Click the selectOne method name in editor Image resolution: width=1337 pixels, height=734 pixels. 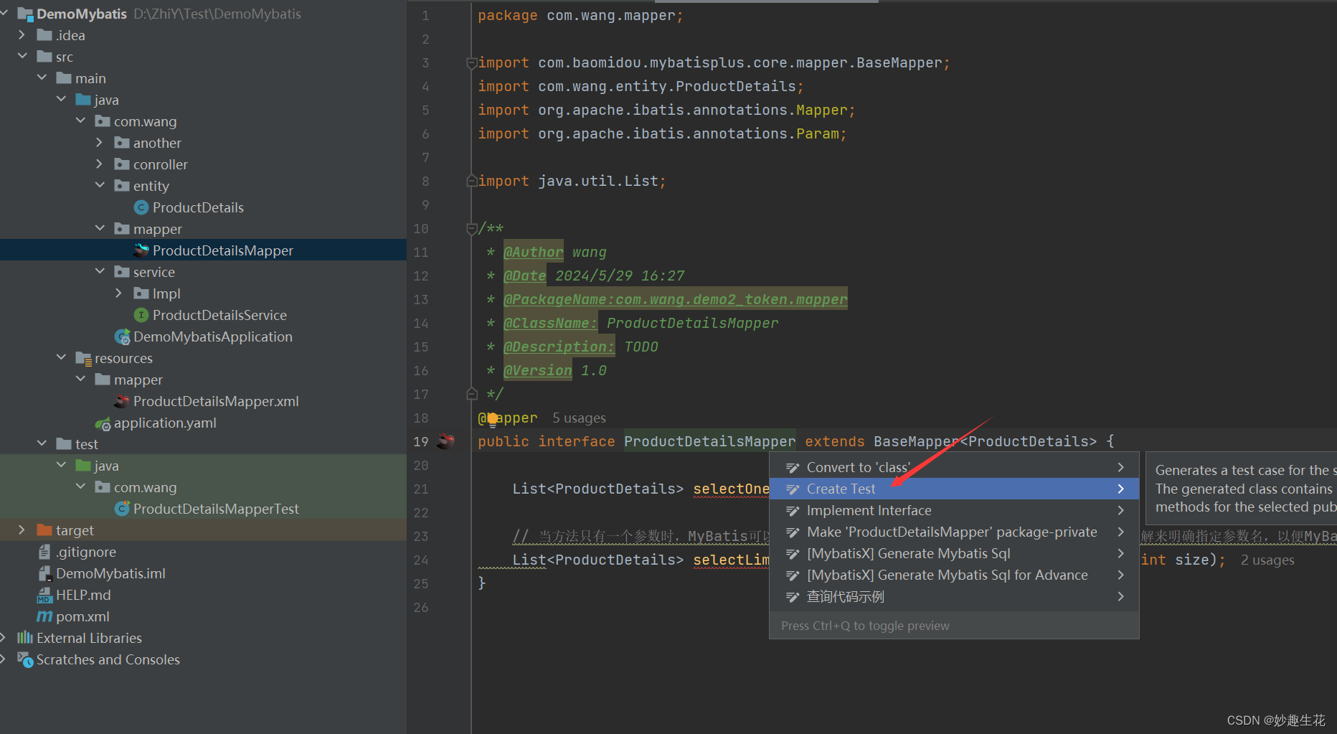[731, 489]
